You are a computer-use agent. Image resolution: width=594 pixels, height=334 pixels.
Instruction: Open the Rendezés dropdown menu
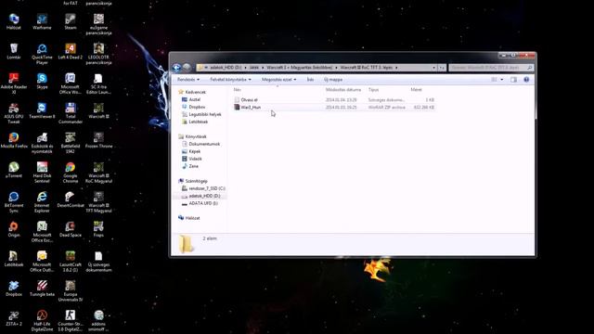pos(188,80)
